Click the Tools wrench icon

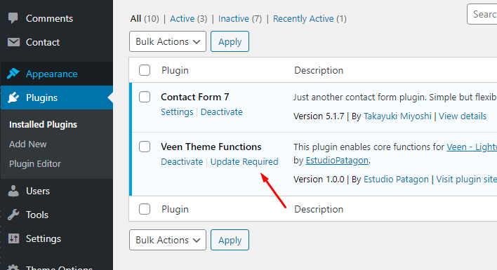coord(13,215)
